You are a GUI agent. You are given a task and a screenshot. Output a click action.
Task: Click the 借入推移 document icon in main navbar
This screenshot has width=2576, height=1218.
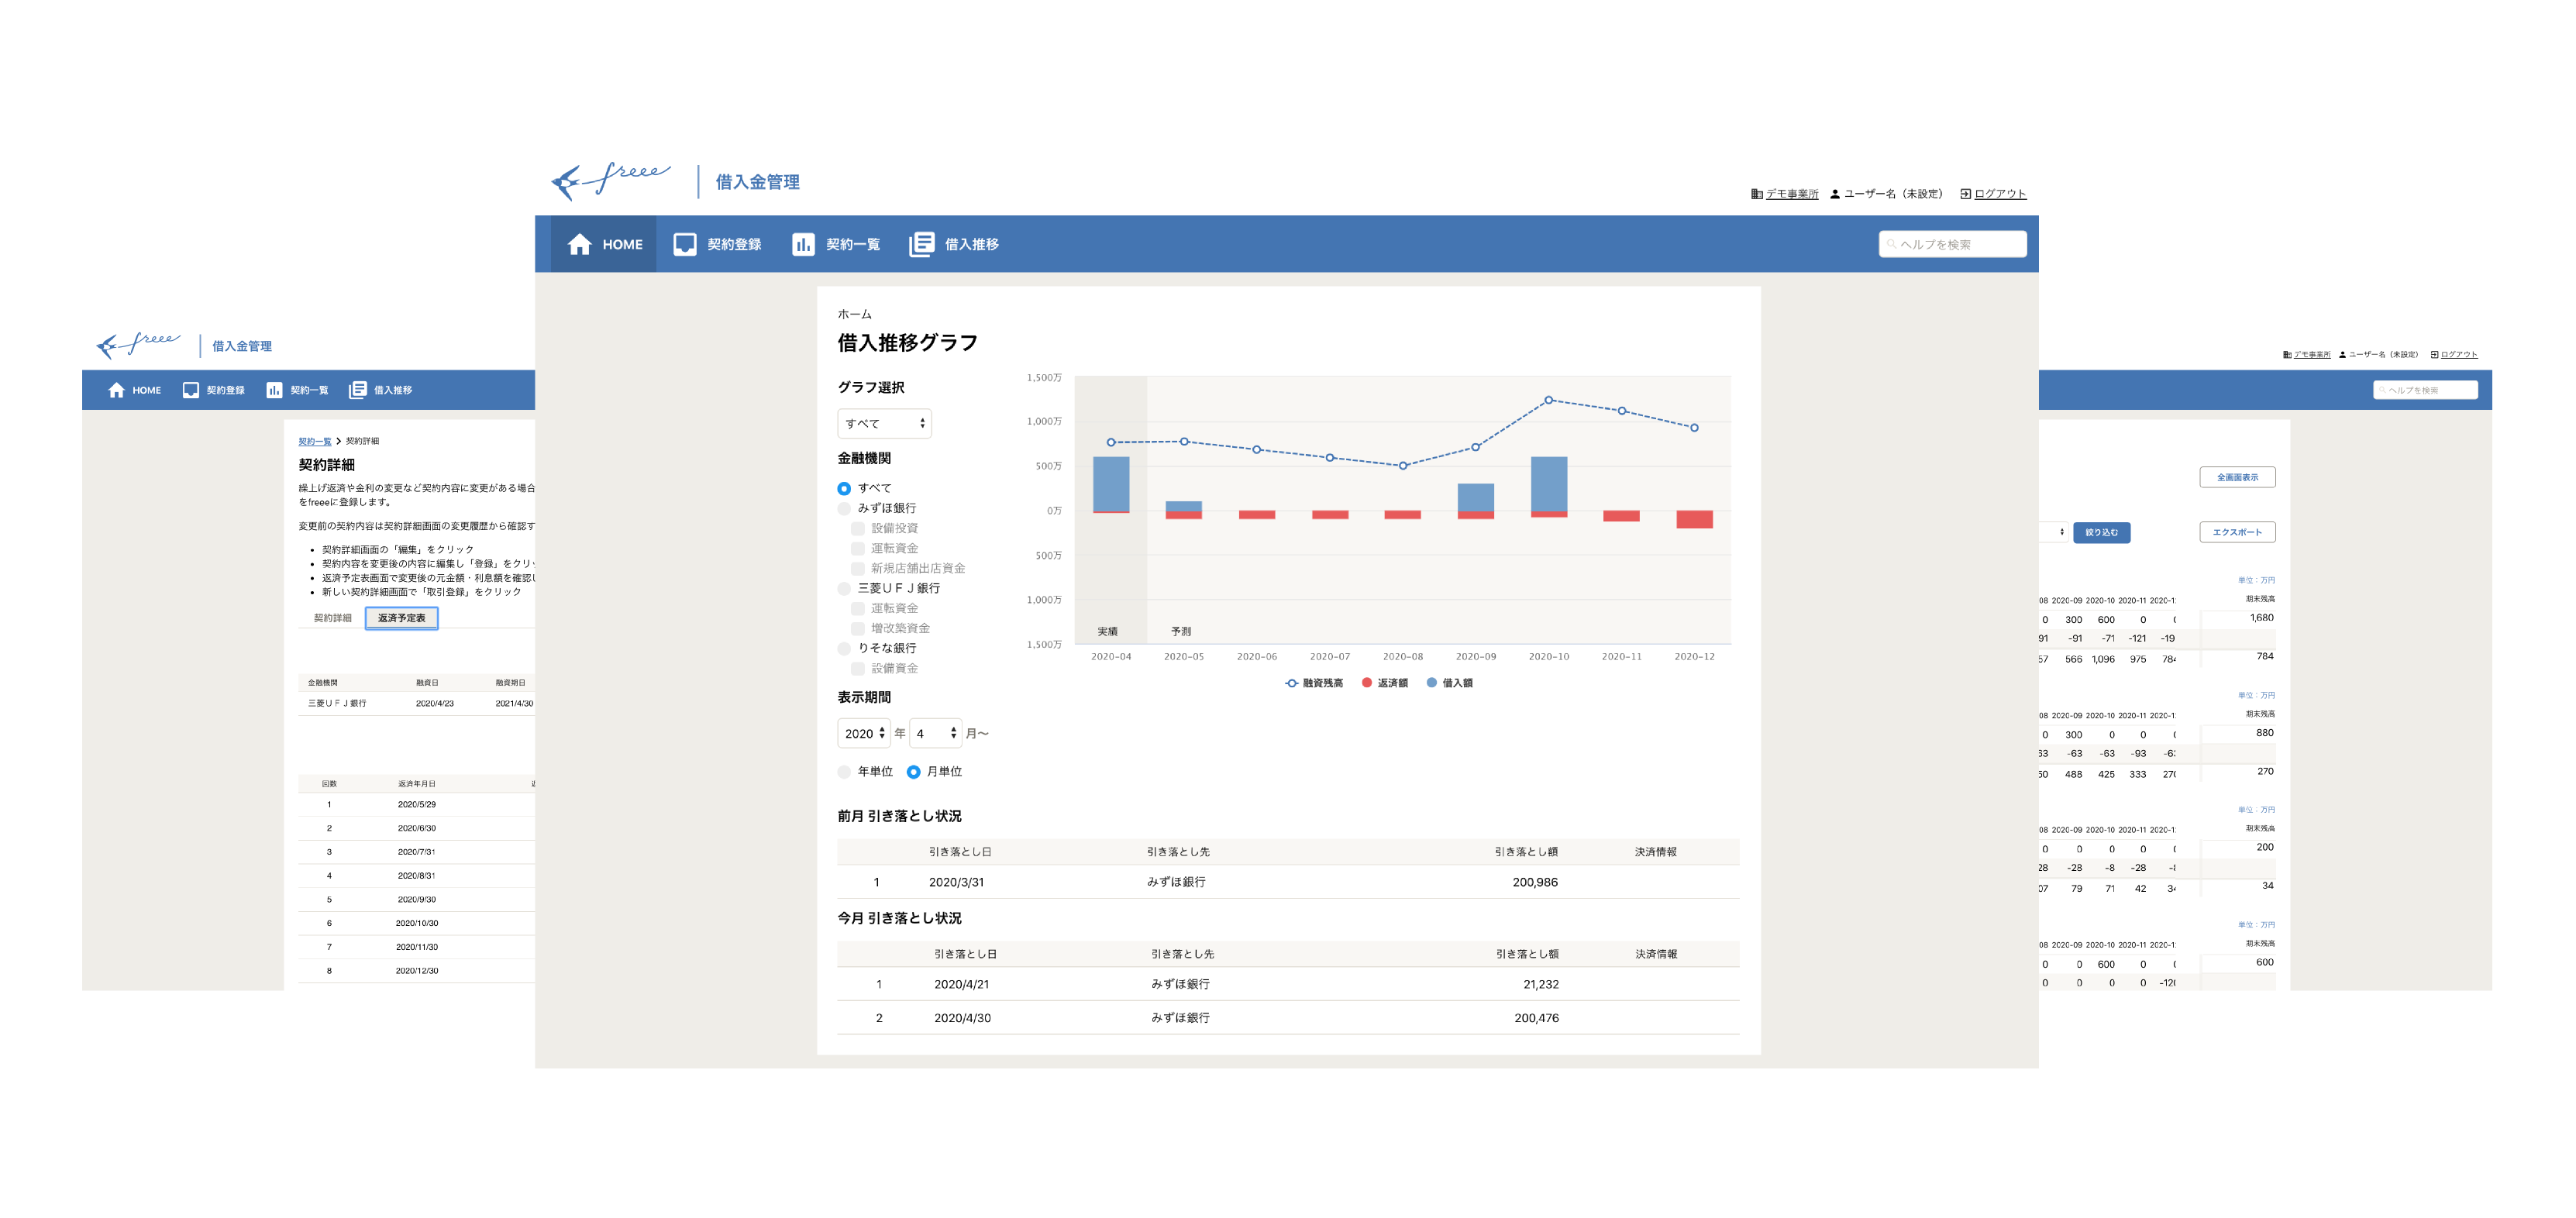point(921,244)
